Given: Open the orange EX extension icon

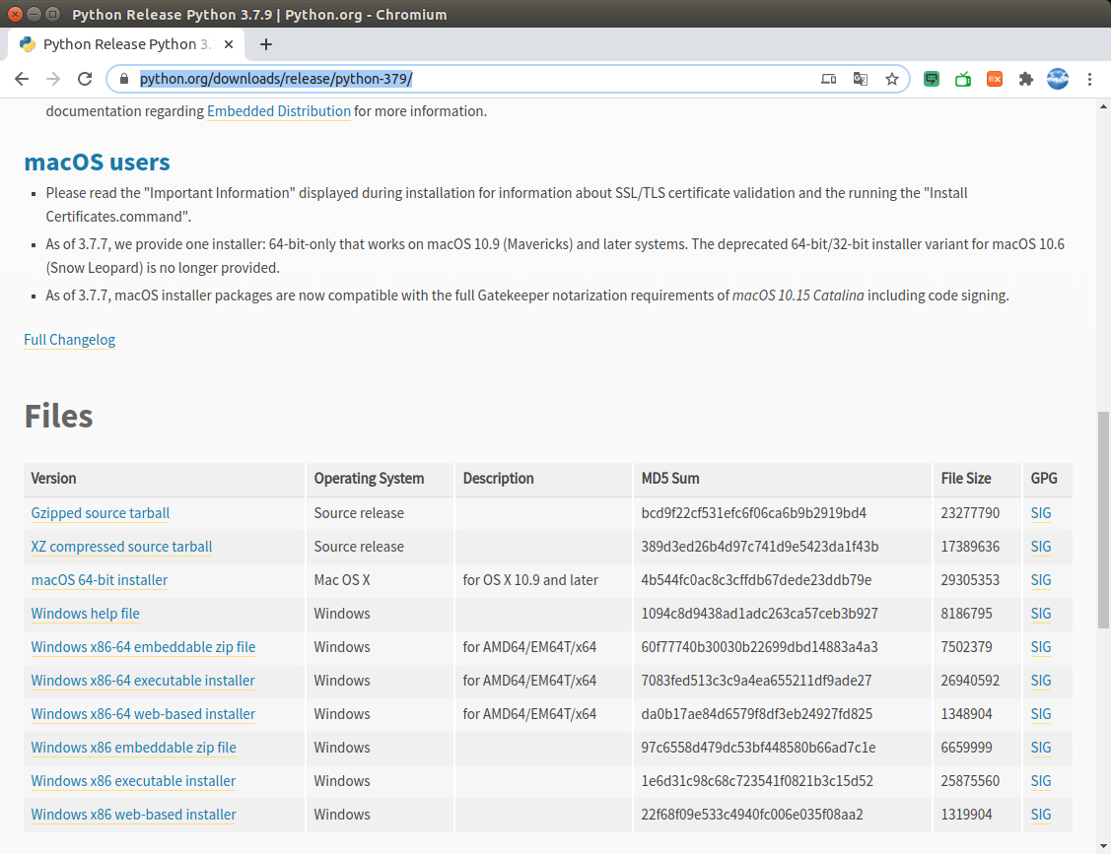Looking at the screenshot, I should click(x=995, y=79).
